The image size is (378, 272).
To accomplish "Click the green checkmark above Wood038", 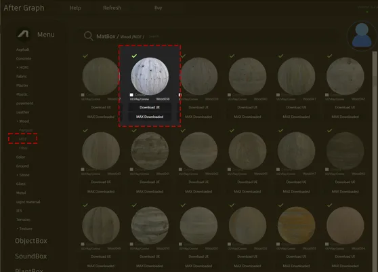I will tap(134, 56).
